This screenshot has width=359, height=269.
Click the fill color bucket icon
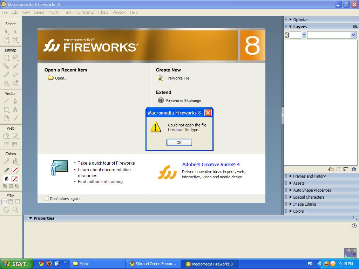6,179
